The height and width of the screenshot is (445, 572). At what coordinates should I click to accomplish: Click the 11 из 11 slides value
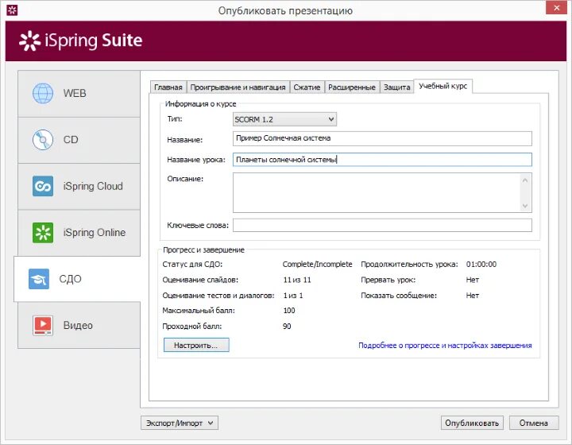[297, 280]
